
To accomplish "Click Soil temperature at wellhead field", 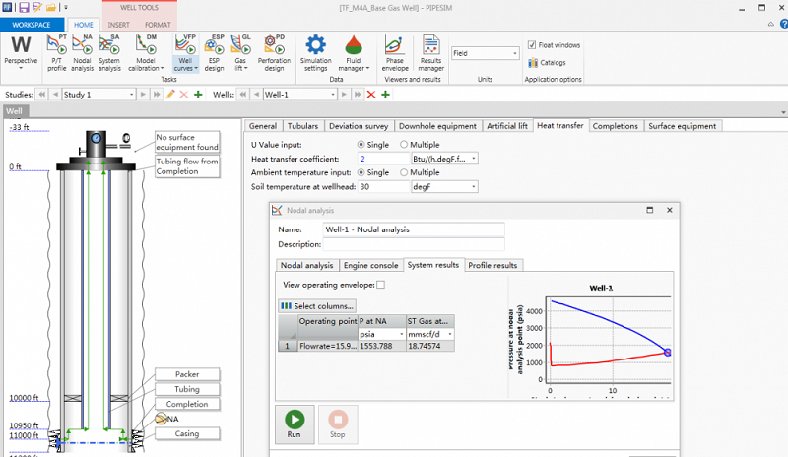I will click(384, 186).
